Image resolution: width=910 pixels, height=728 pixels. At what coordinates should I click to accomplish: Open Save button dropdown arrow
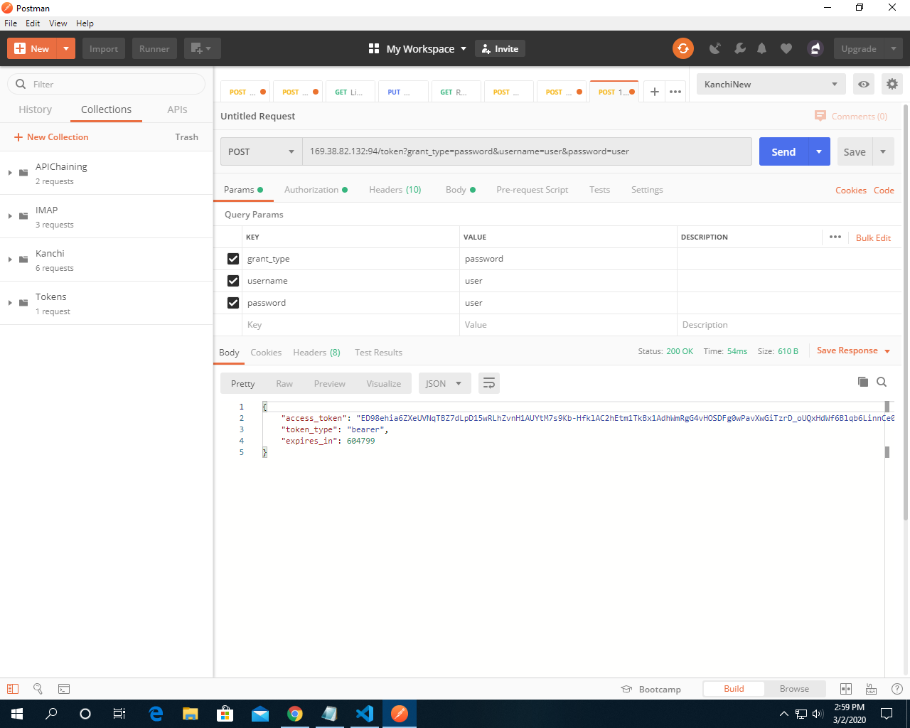[x=883, y=151]
